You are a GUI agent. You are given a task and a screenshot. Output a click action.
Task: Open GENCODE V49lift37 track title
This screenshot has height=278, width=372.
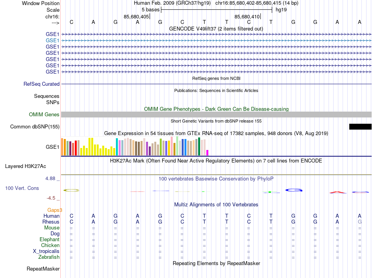click(x=216, y=29)
